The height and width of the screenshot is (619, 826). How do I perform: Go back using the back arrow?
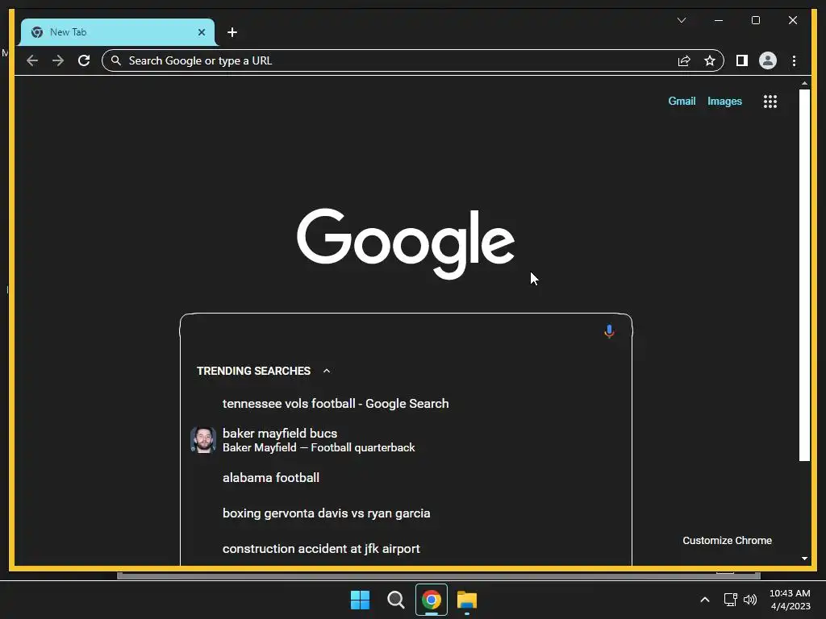(32, 60)
